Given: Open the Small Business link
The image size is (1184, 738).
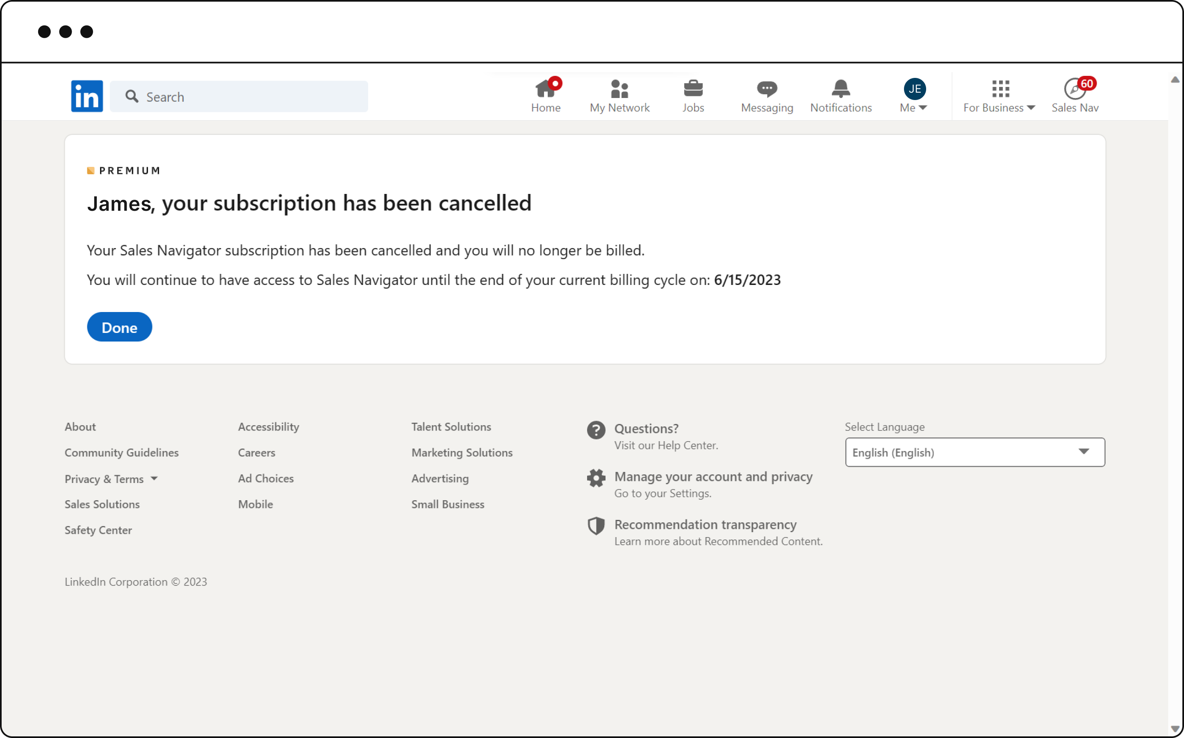Looking at the screenshot, I should [448, 504].
